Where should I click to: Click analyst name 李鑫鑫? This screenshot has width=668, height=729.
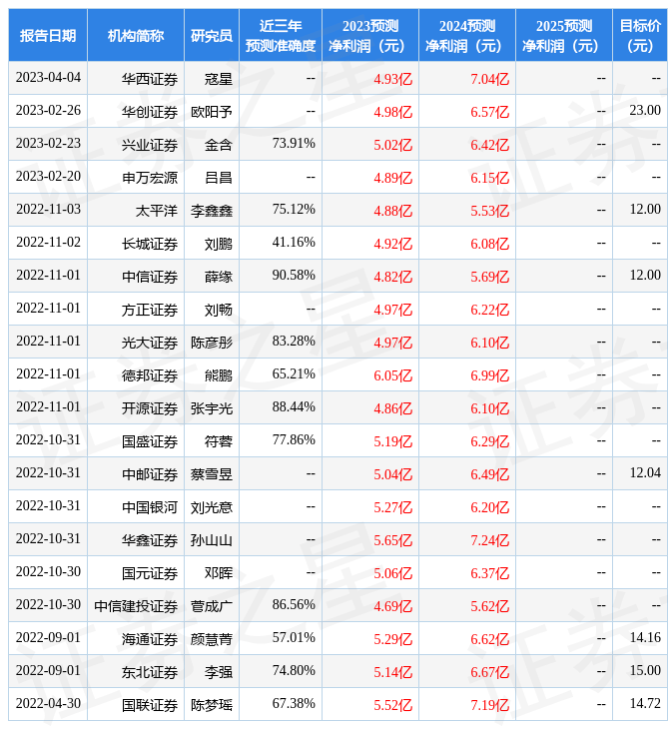[212, 211]
